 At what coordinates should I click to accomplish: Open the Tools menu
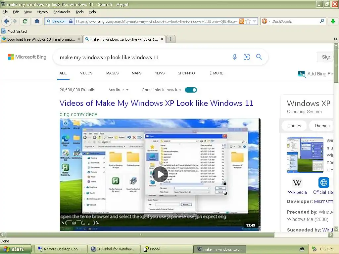[79, 12]
